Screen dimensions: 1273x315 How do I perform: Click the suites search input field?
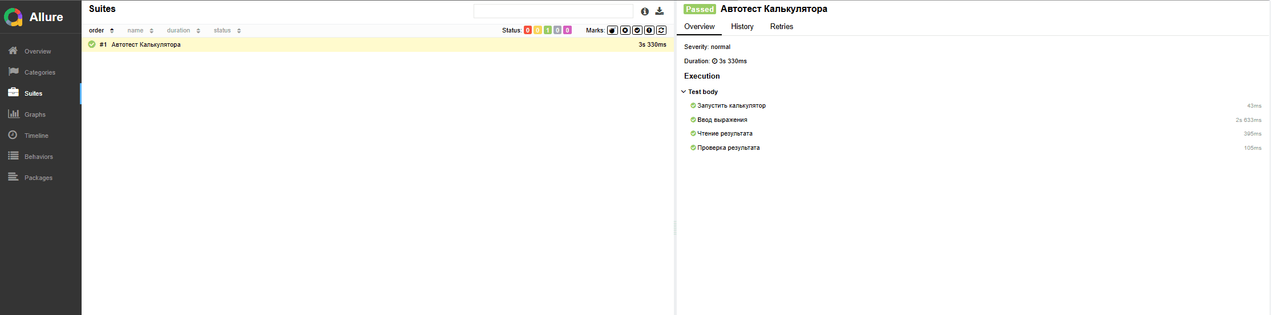point(553,11)
